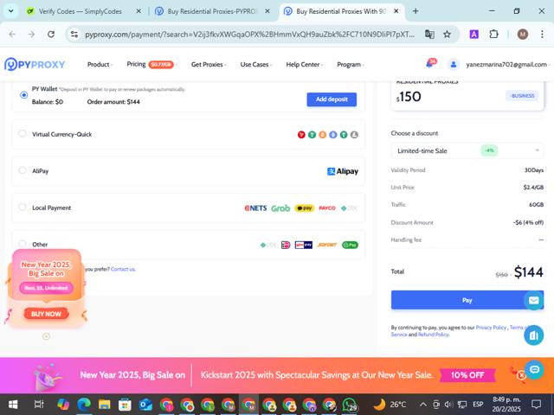Click the Sofort payment logo
The image size is (554, 415).
click(x=327, y=245)
